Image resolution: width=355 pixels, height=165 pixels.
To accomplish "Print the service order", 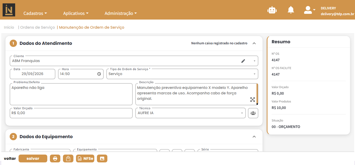I will pos(55,158).
